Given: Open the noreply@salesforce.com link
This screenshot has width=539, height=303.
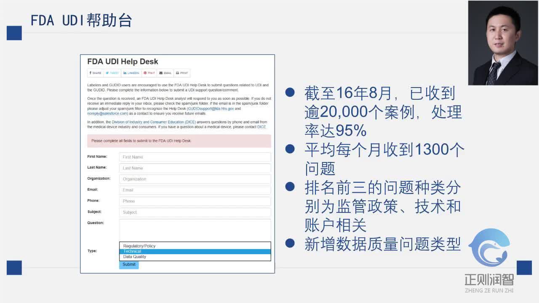Looking at the screenshot, I should (107, 114).
